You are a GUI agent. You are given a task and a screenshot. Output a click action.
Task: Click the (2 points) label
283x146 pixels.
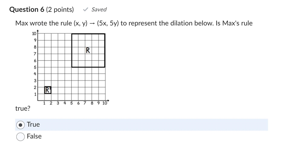60,9
